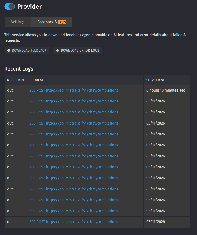This screenshot has width=197, height=235.
Task: Click the 03/11/2026 date in the last row
Action: point(155,222)
